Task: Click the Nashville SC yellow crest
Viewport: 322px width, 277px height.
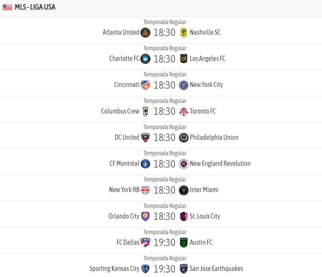Action: pos(184,33)
